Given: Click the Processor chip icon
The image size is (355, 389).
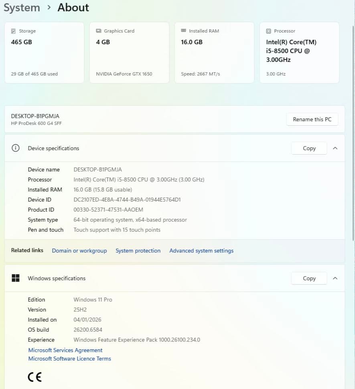Looking at the screenshot, I should (269, 31).
